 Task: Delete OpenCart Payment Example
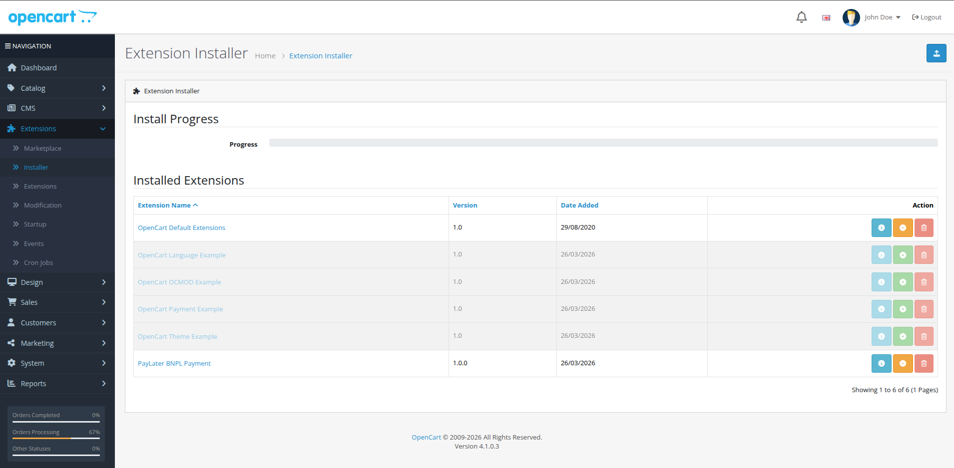tap(924, 309)
